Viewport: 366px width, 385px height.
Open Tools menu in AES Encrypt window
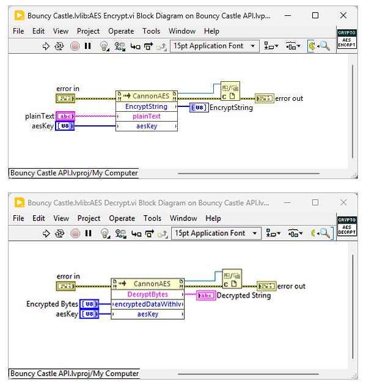click(x=151, y=31)
